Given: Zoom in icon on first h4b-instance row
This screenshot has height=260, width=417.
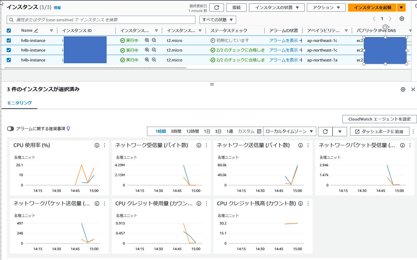Looking at the screenshot, I should point(147,40).
